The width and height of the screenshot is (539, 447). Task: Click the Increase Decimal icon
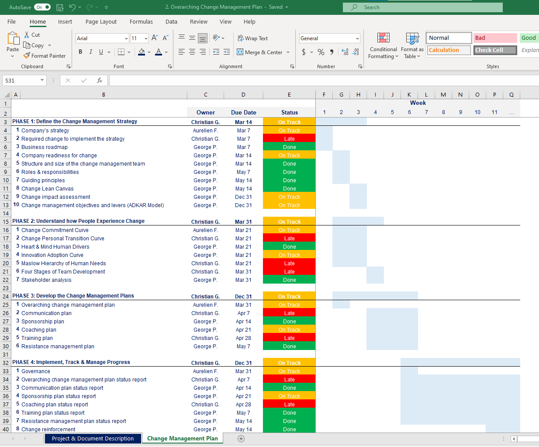pos(345,52)
